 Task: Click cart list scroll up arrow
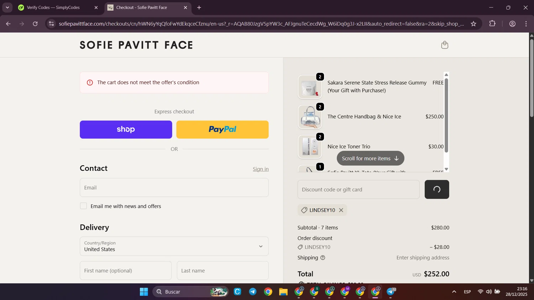pos(446,75)
